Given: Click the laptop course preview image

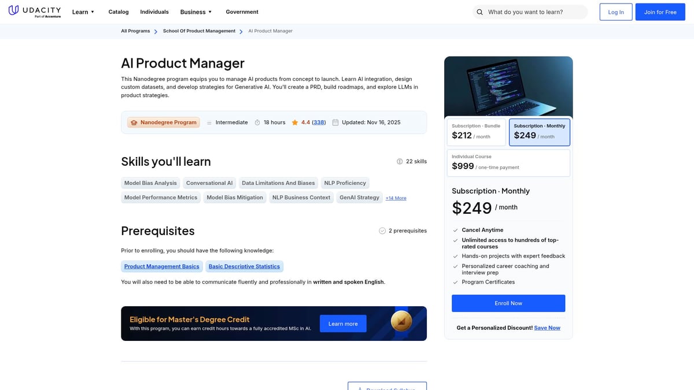Looking at the screenshot, I should point(508,87).
